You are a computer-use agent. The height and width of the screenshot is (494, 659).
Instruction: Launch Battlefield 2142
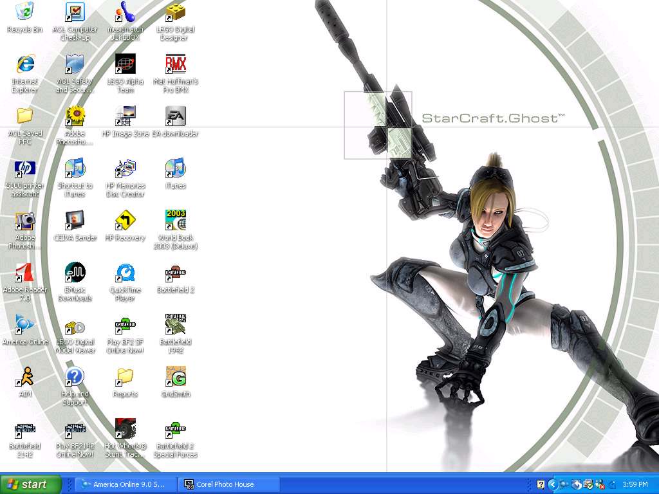pyautogui.click(x=23, y=430)
